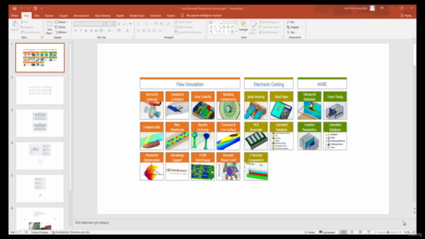Expand the shapes gallery more arrow
Viewport: 425px width, 239px height.
(236, 32)
